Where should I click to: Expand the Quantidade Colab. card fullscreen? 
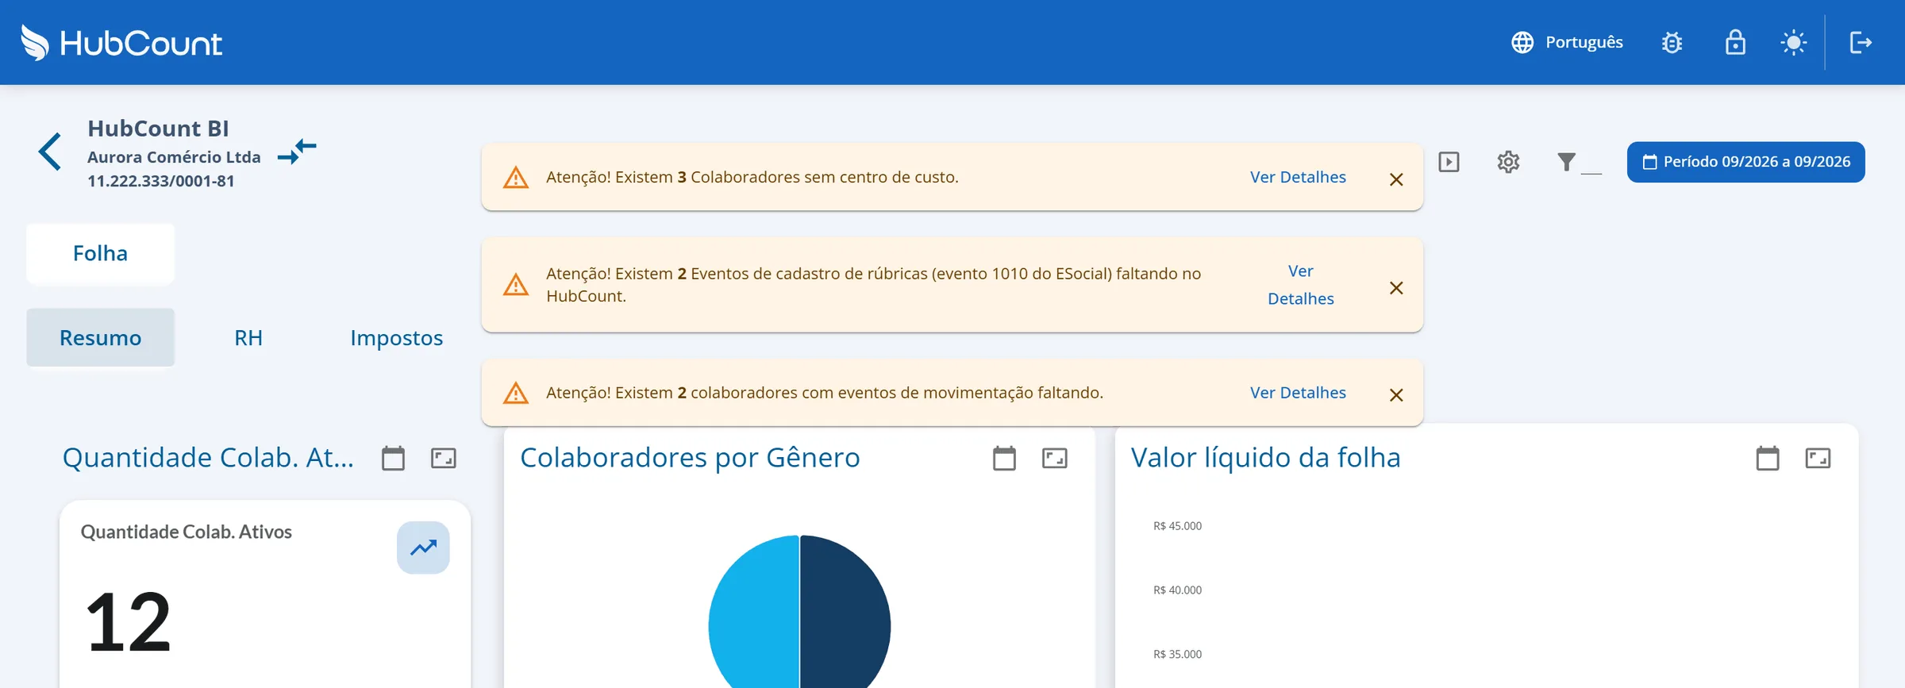[x=443, y=458]
